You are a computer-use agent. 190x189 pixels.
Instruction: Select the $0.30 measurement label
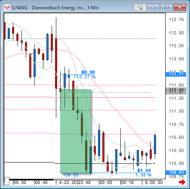pyautogui.click(x=88, y=72)
